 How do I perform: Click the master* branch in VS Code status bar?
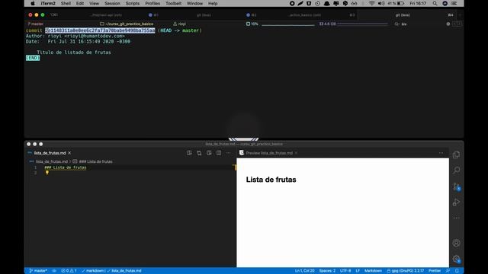[38, 271]
